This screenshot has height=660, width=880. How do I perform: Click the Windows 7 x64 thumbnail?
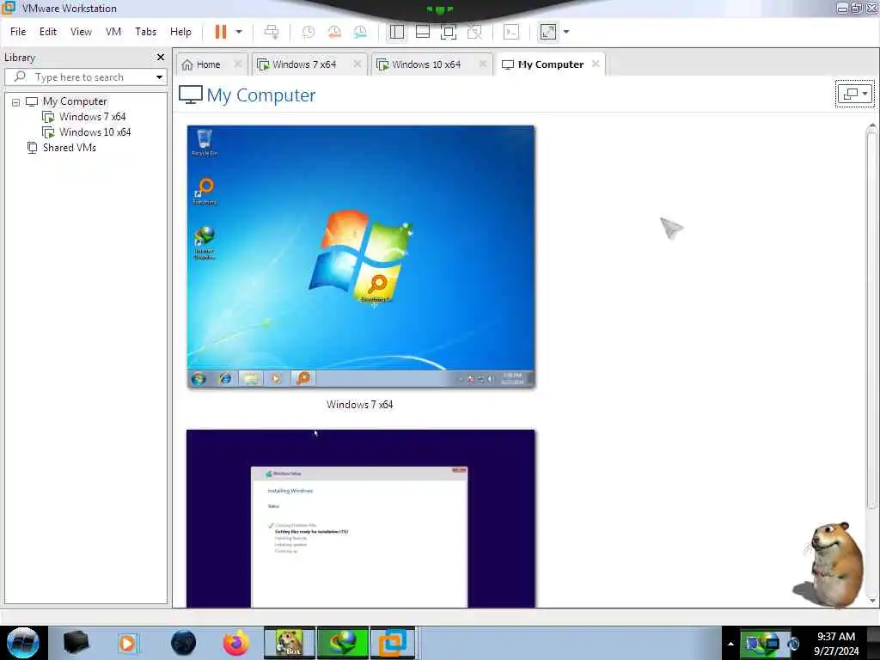coord(361,256)
